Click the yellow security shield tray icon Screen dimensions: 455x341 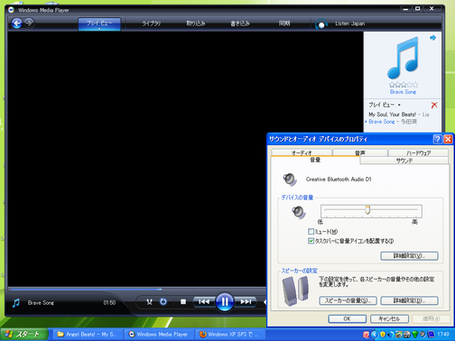click(x=383, y=335)
